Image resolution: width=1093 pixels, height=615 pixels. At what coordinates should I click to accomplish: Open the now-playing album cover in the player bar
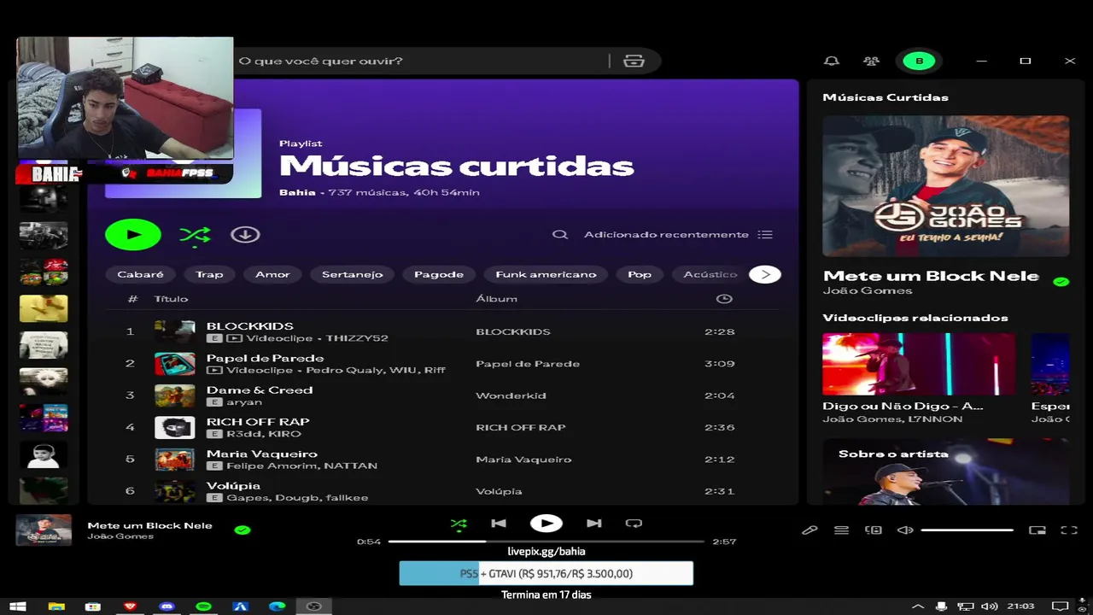(44, 530)
